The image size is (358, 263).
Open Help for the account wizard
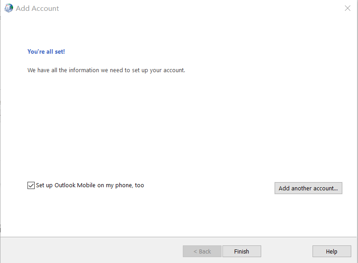(x=331, y=251)
